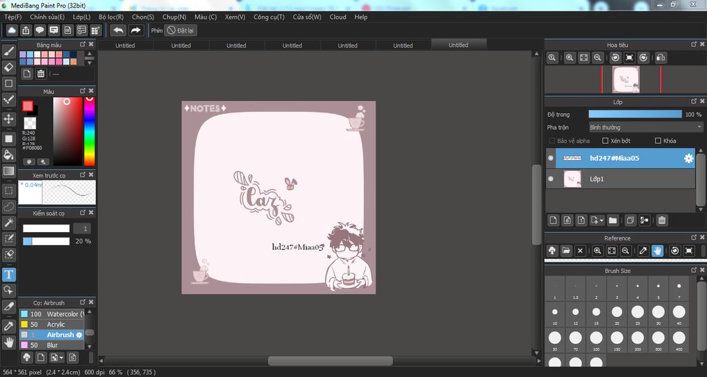Click the foreground red color box
The width and height of the screenshot is (707, 377).
pyautogui.click(x=28, y=106)
